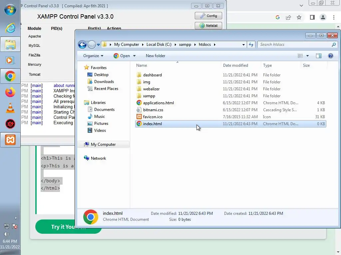Select the Windows Explorer taskbar icon
This screenshot has height=255, width=341.
click(10, 44)
